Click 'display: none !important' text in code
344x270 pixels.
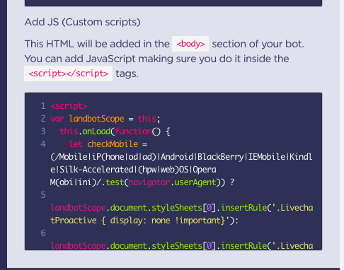[165, 221]
